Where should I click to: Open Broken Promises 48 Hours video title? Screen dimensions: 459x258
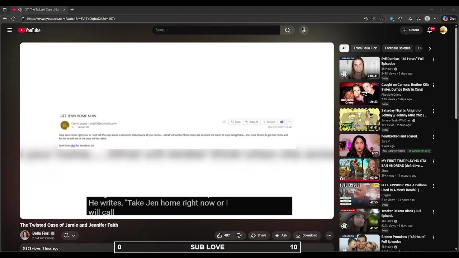403,239
